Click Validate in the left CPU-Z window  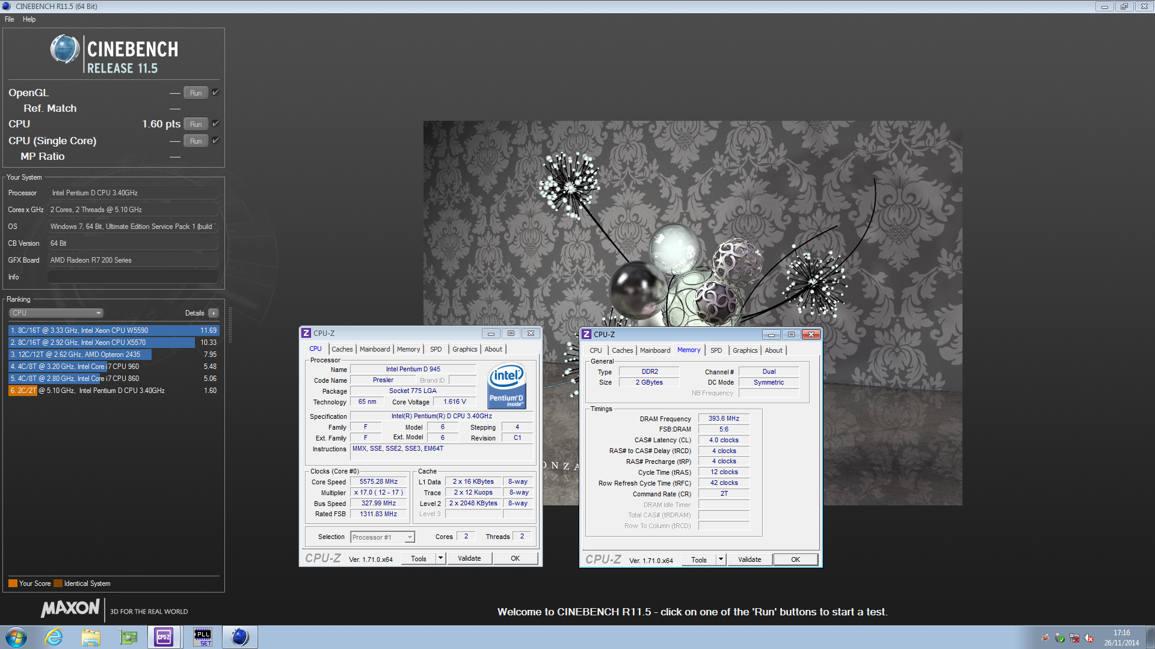469,558
